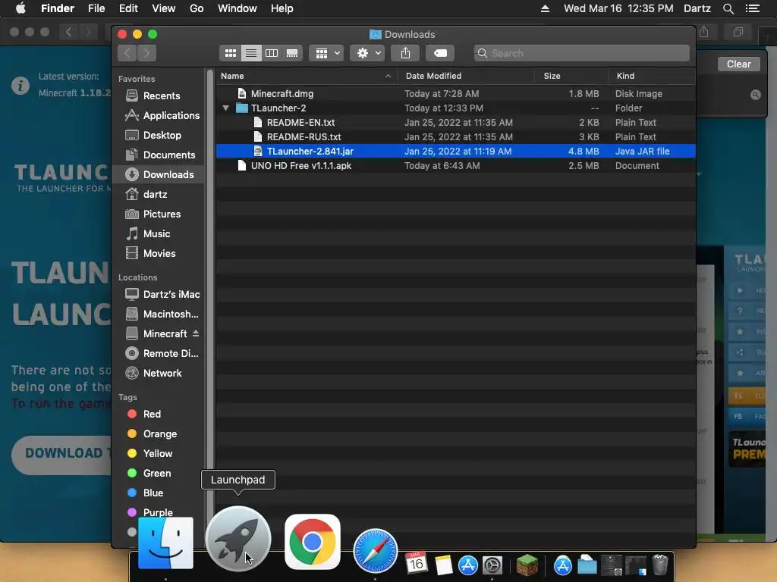Click the Edit Tags toolbar button
Screen dimensions: 777x582
440,53
